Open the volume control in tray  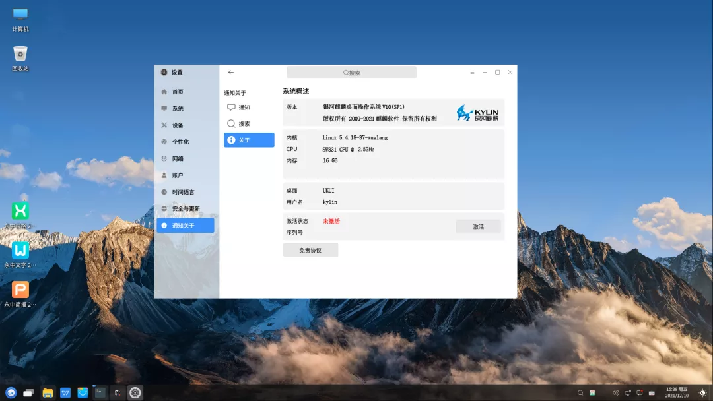(616, 393)
